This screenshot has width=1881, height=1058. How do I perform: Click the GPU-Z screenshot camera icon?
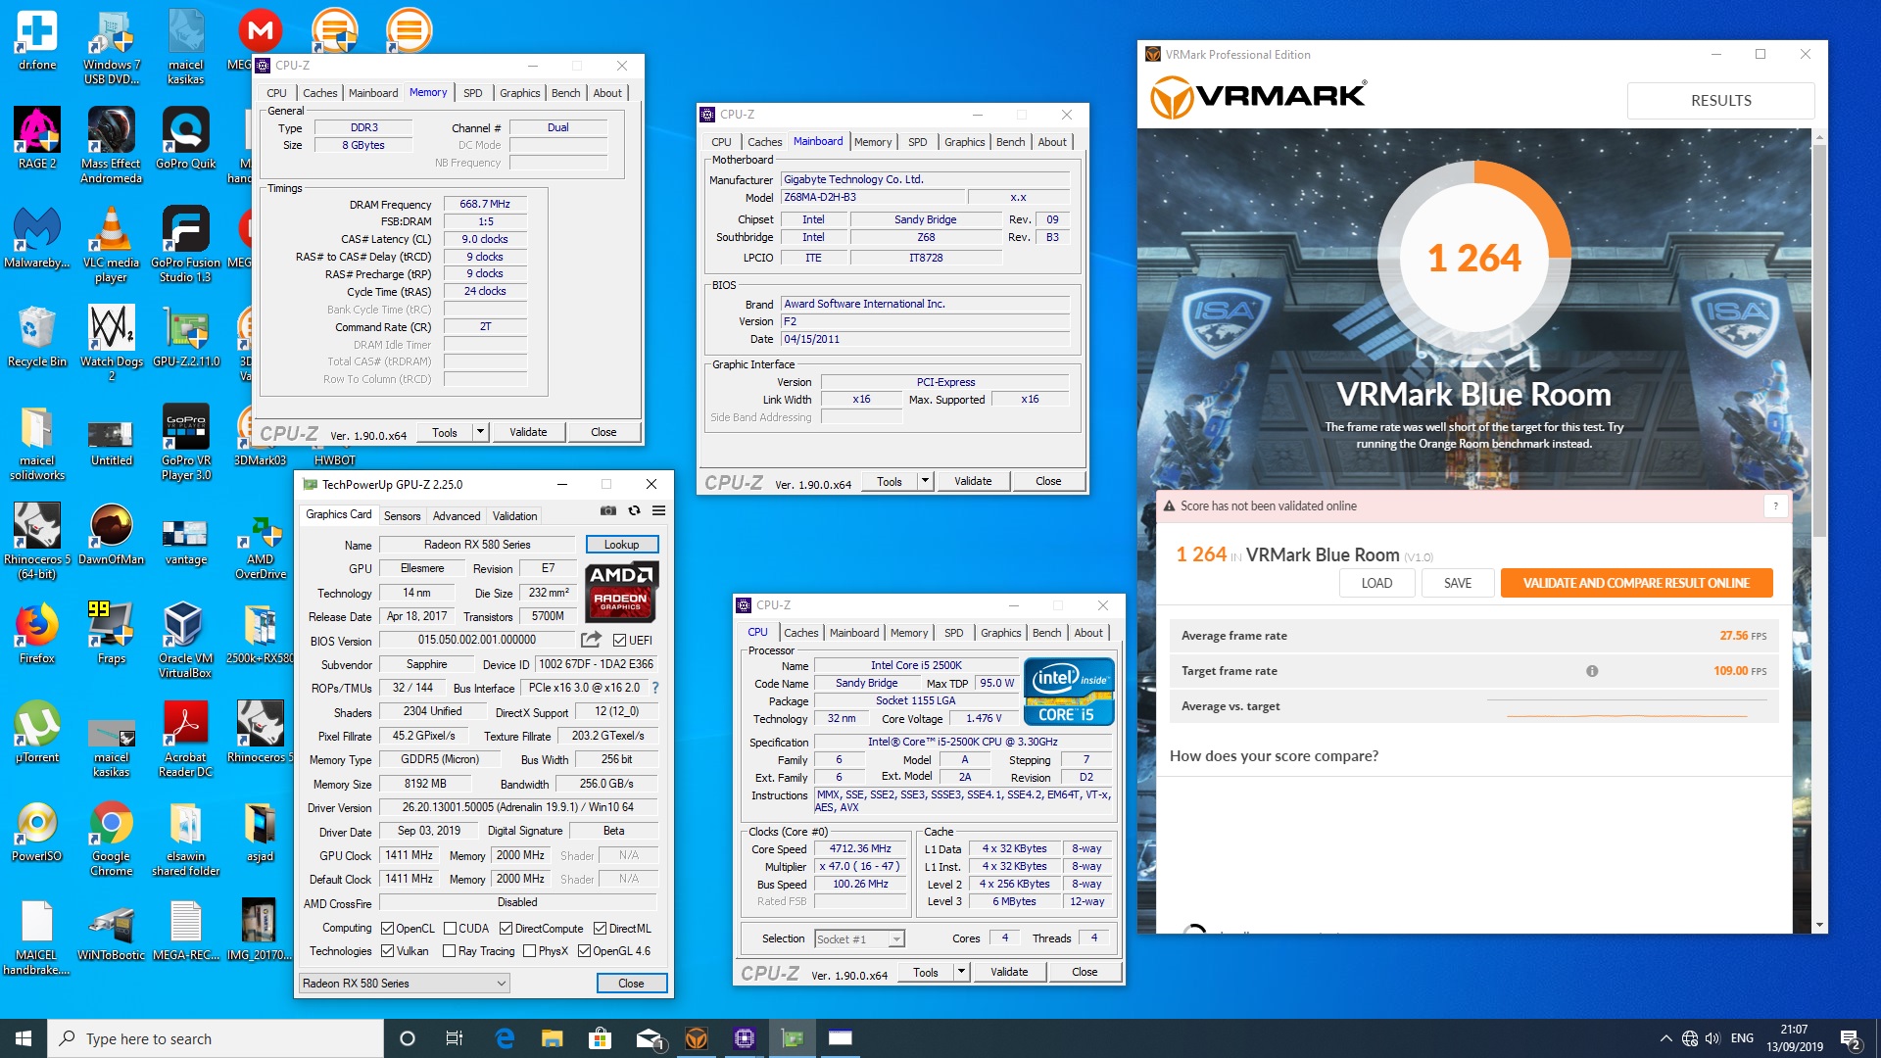point(608,510)
